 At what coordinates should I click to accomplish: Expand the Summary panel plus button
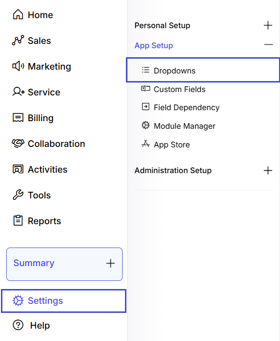coord(111,263)
